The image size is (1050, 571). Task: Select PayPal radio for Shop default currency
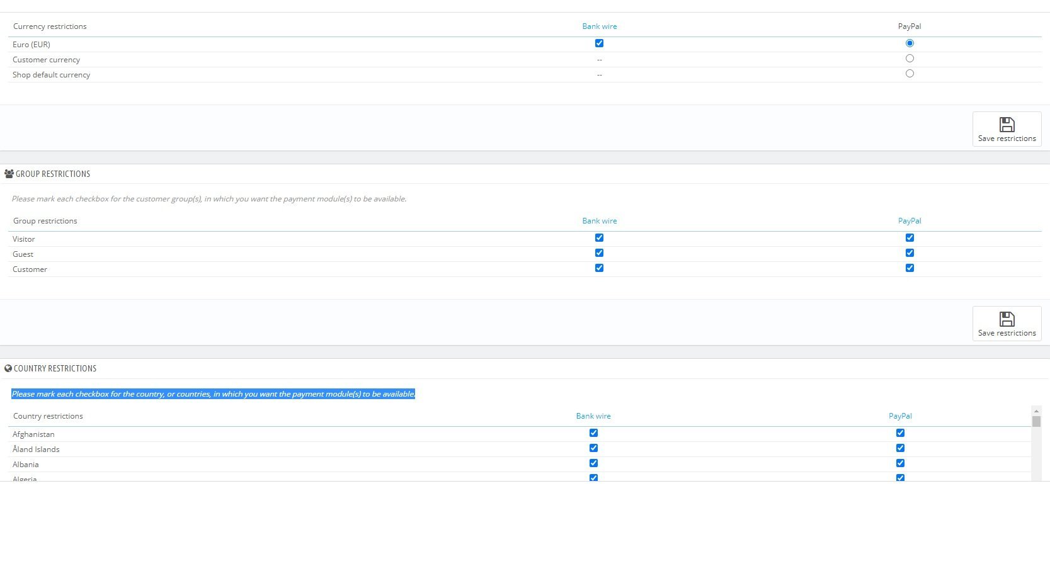pyautogui.click(x=910, y=74)
